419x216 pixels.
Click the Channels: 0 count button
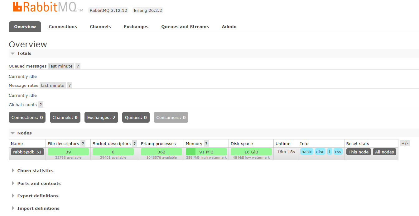pyautogui.click(x=65, y=117)
